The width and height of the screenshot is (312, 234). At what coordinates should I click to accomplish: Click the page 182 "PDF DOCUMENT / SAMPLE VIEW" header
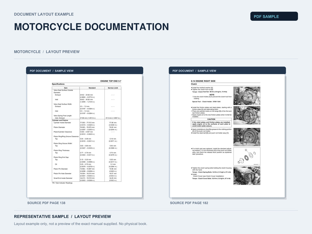(227, 71)
